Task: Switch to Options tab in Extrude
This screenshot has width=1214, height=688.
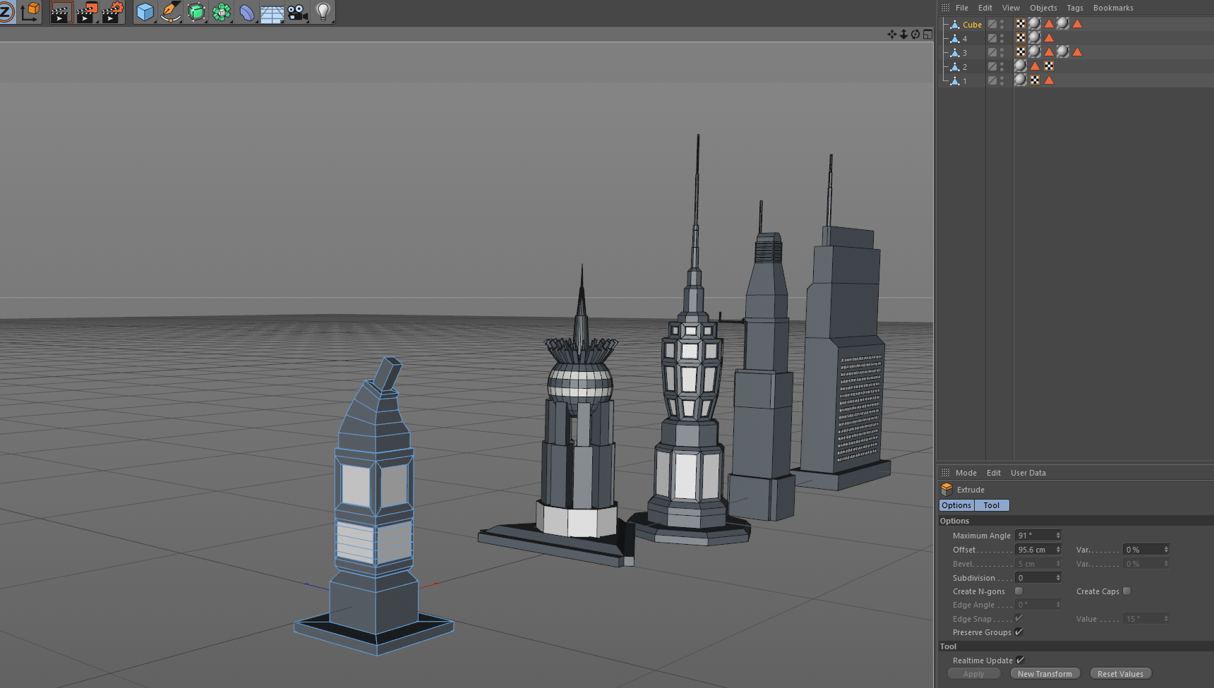Action: tap(956, 505)
